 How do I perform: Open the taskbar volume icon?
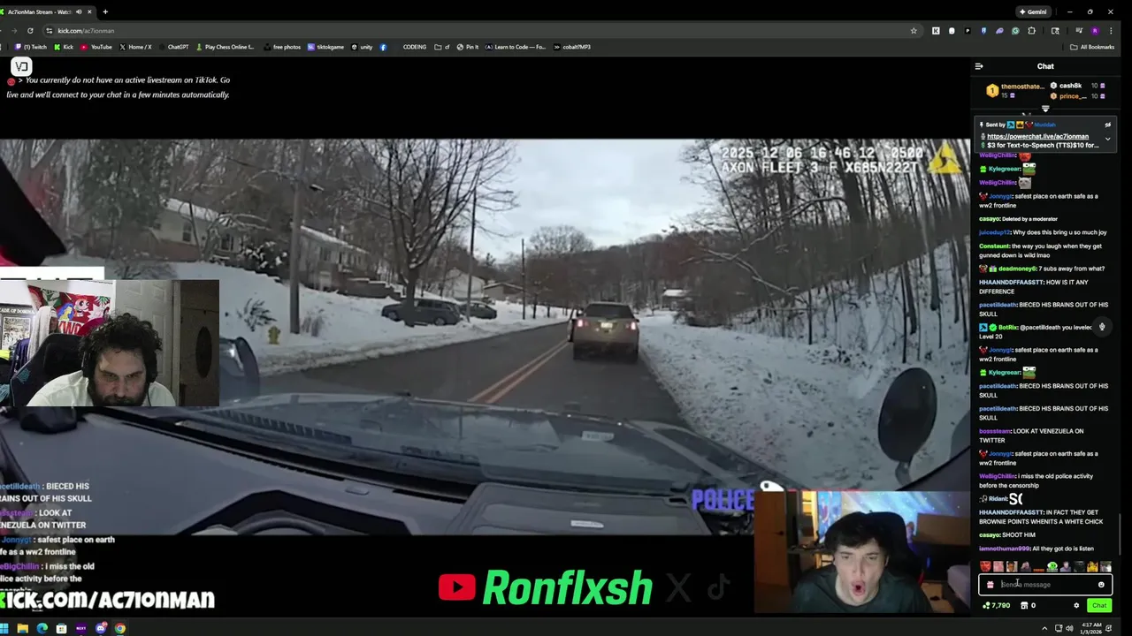[1069, 629]
